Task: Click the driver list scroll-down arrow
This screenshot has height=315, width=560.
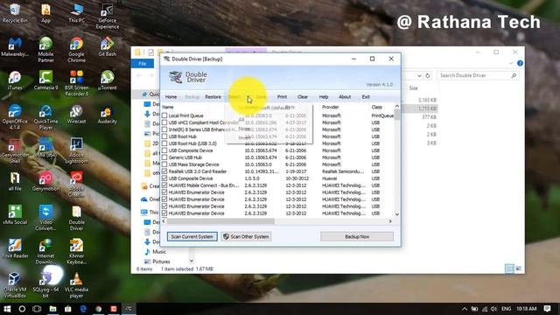Action: click(397, 214)
